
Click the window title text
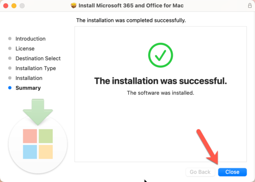(131, 5)
